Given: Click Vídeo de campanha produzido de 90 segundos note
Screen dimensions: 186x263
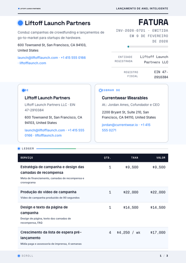Looking at the screenshot, I should [x=50, y=198].
